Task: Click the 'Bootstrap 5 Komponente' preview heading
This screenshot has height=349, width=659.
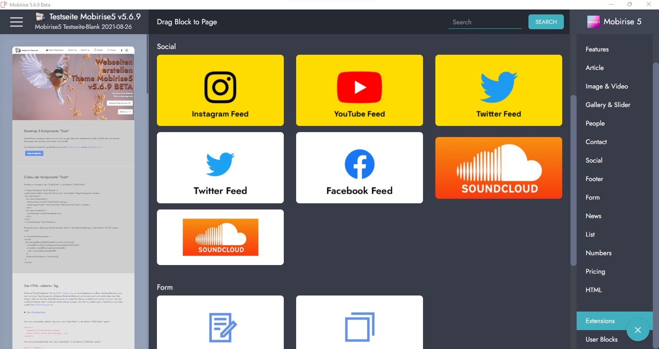Action: point(47,131)
